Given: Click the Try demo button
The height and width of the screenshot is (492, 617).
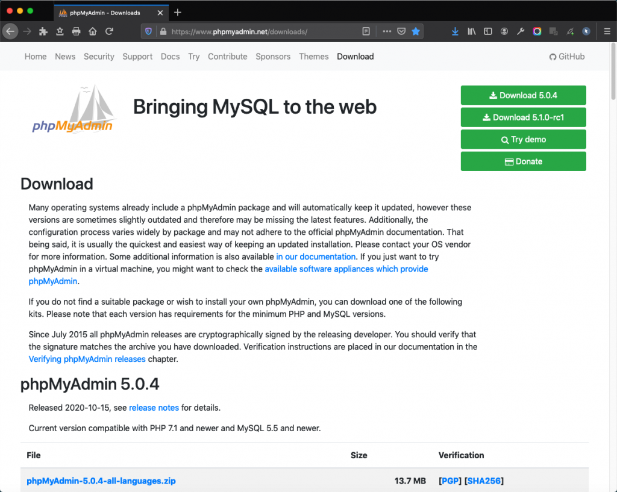Looking at the screenshot, I should pyautogui.click(x=524, y=139).
